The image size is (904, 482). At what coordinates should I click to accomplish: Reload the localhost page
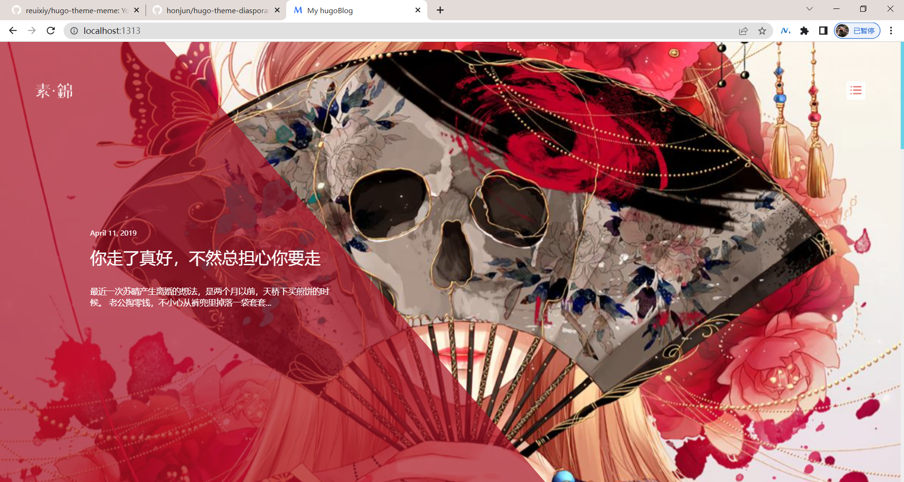click(51, 31)
